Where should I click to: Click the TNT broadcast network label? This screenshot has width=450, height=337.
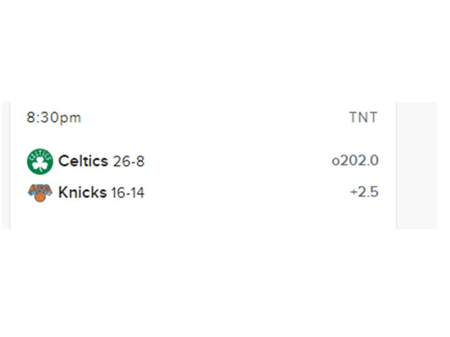click(x=363, y=117)
